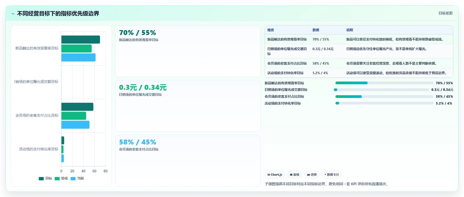Click the 会员场的老客支付占比目标 progress bar
The width and height of the screenshot is (464, 197).
pos(384,97)
